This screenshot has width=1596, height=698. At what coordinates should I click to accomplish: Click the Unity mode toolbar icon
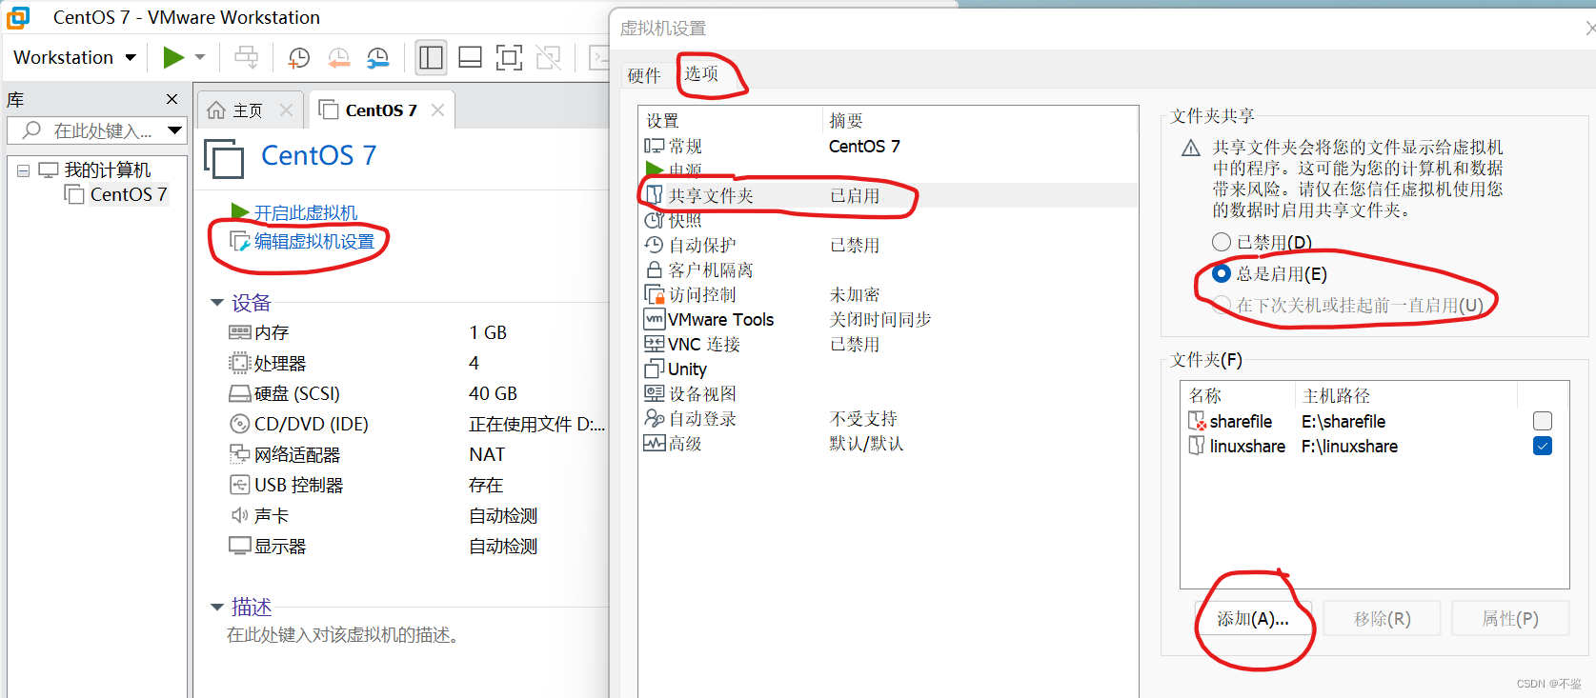[x=549, y=58]
